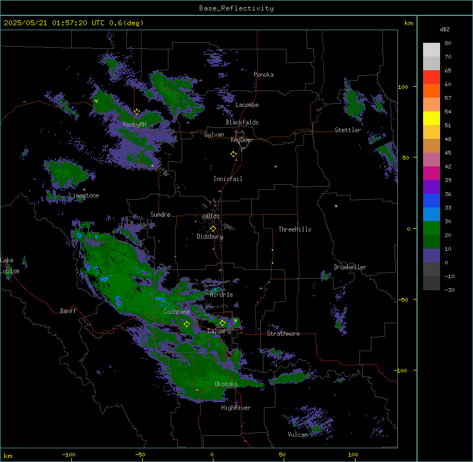Image resolution: width=473 pixels, height=462 pixels.
Task: Click the Banff label
Action: 68,311
